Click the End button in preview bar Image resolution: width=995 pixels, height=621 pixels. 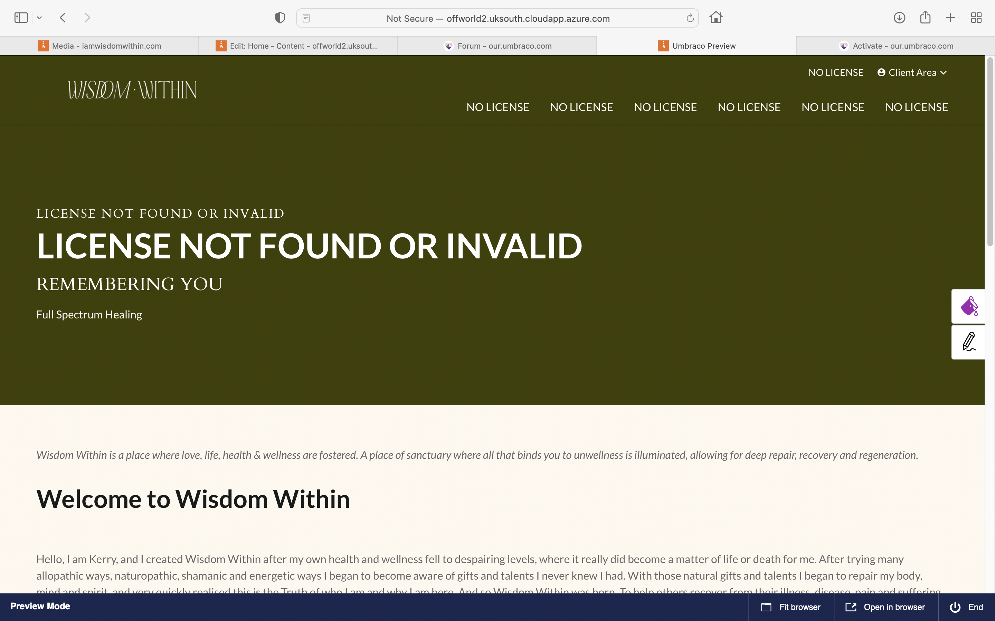point(967,607)
